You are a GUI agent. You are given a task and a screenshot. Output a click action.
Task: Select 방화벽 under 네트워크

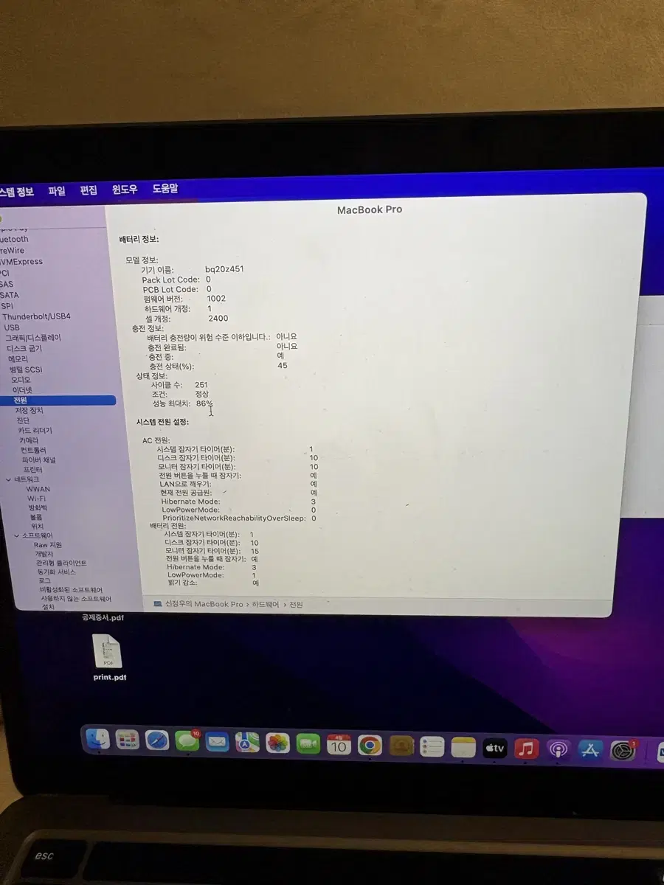pos(38,508)
